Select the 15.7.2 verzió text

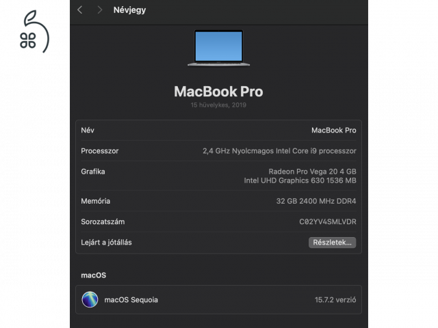[335, 300]
